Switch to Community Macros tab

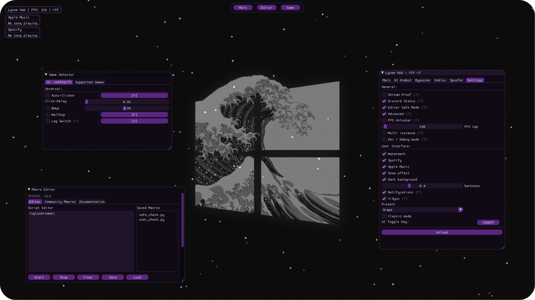point(60,202)
